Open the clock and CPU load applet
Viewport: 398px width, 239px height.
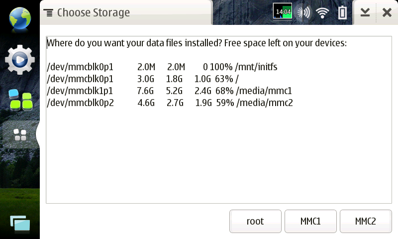coord(283,11)
